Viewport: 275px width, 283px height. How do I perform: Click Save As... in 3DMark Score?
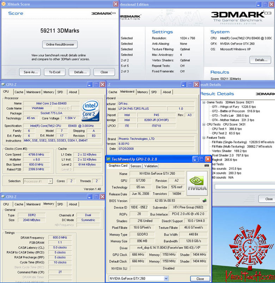point(30,72)
